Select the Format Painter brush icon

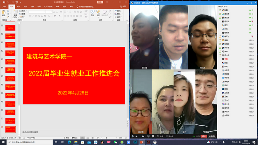(8, 17)
